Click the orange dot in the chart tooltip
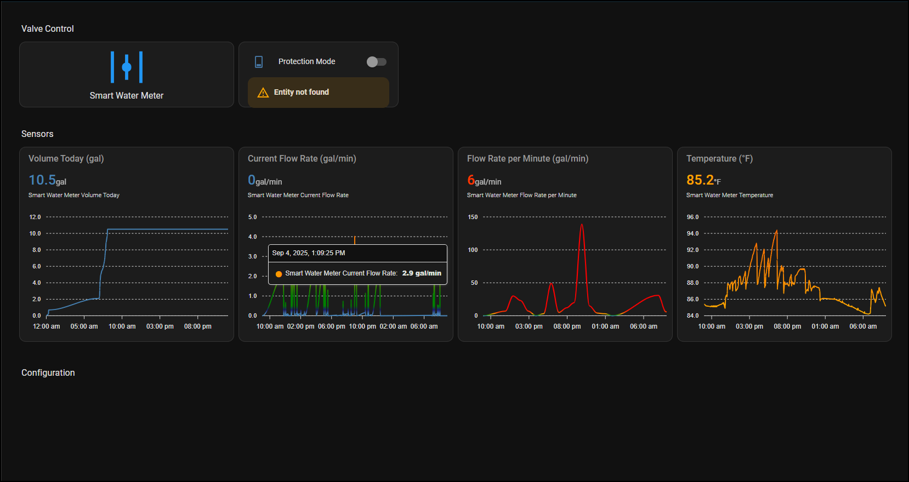909x482 pixels. (x=279, y=274)
